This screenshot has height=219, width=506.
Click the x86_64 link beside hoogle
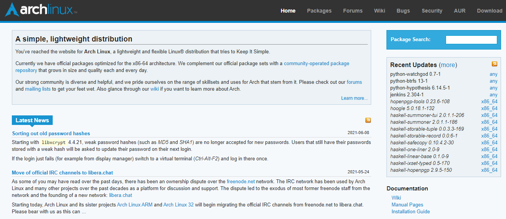click(x=489, y=109)
